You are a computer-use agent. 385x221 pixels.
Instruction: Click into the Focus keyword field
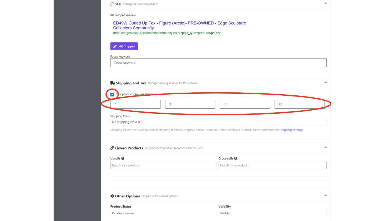pyautogui.click(x=218, y=63)
